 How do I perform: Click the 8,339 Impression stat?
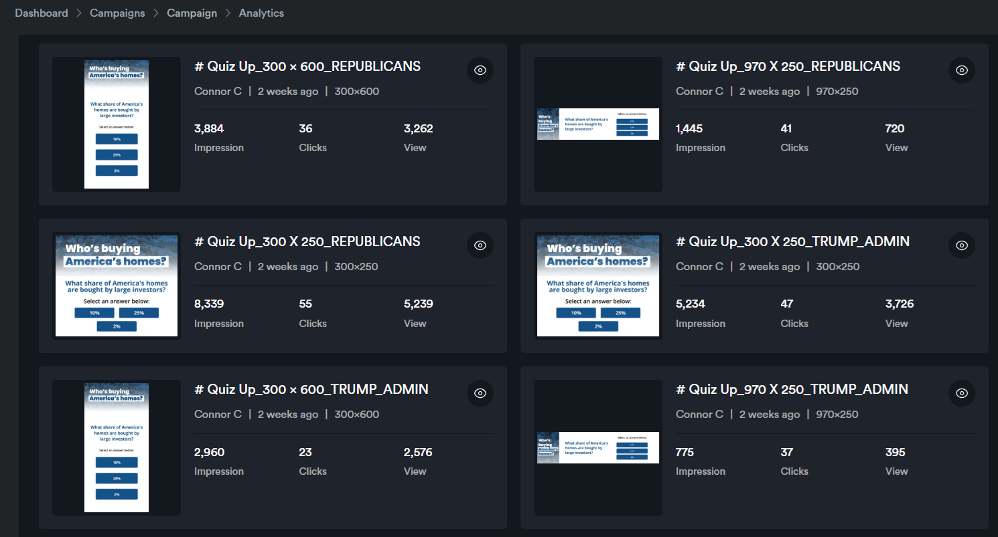click(x=218, y=313)
